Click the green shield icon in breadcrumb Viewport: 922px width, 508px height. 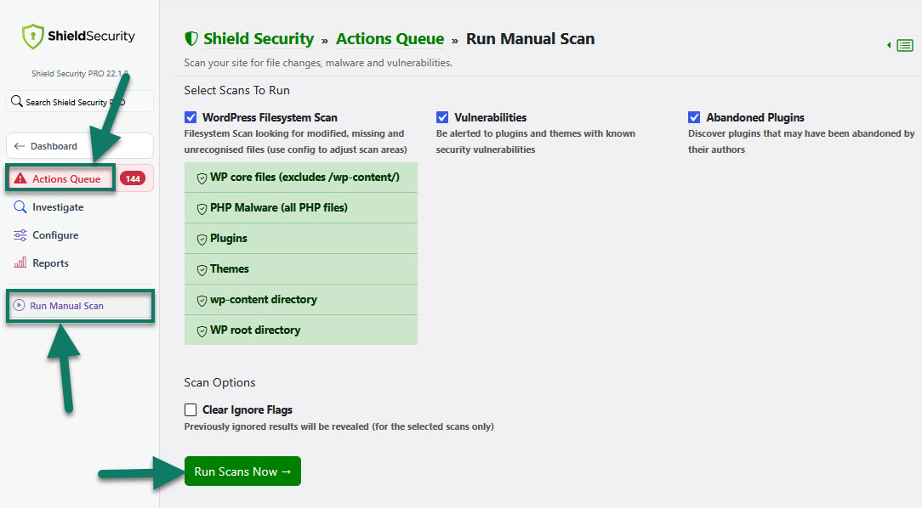pos(191,39)
